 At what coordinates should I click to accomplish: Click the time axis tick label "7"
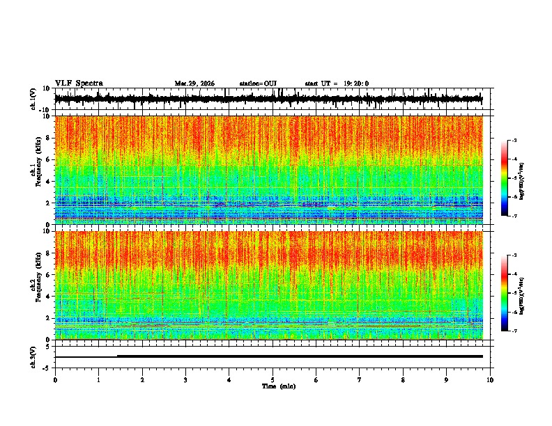[x=360, y=380]
